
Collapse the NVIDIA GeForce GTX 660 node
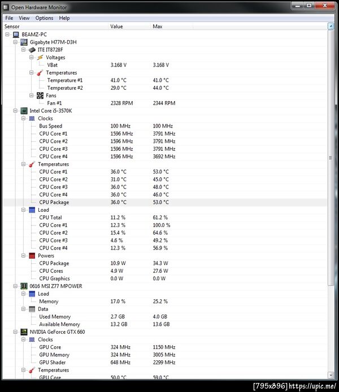pyautogui.click(x=15, y=332)
